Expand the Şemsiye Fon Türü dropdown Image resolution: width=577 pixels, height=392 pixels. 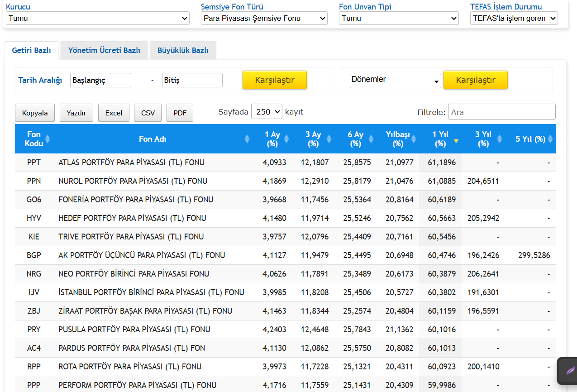point(264,19)
